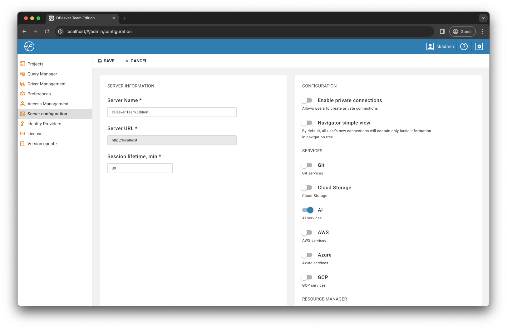
Task: Toggle the browser side panel icon
Action: pos(442,31)
